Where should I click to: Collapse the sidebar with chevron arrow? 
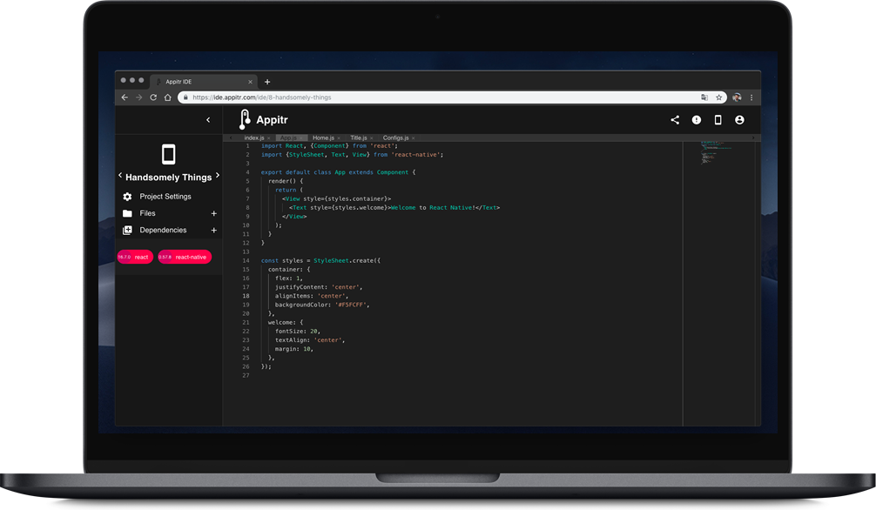pyautogui.click(x=208, y=119)
